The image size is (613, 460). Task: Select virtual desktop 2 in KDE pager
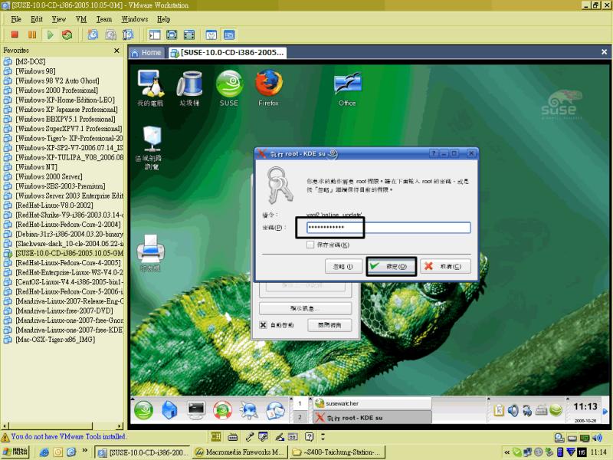[x=300, y=417]
